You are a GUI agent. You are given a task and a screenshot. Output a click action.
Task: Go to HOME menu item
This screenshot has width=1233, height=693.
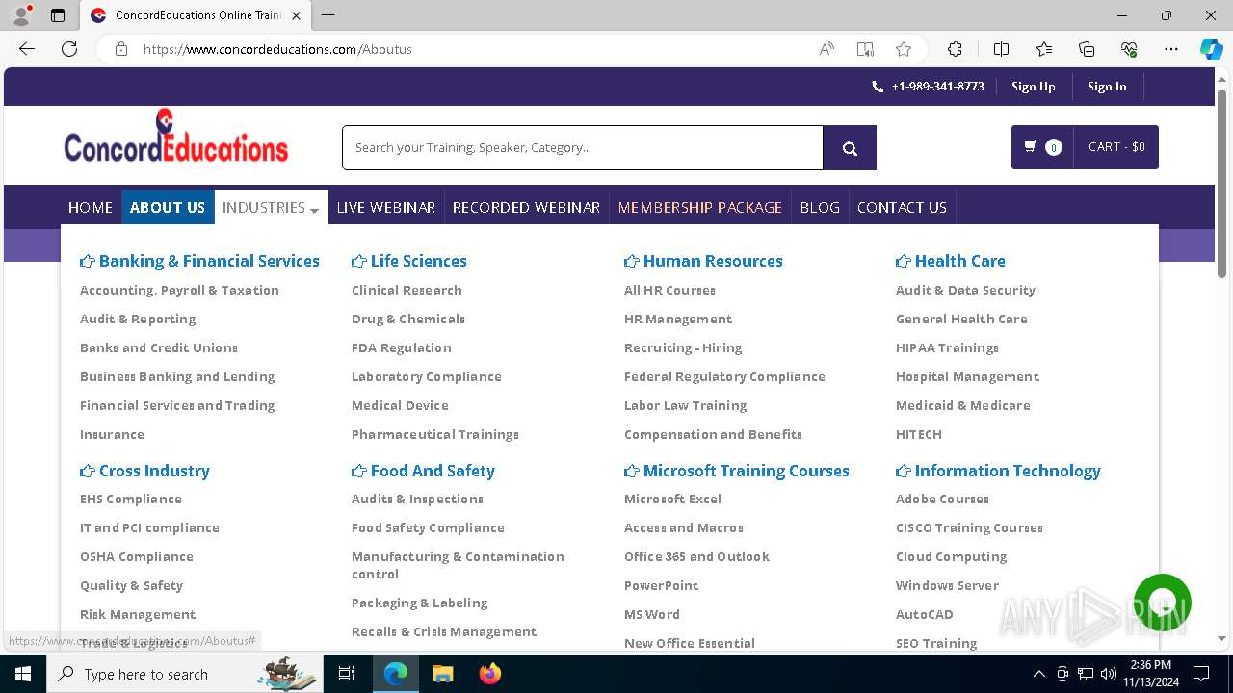coord(91,207)
